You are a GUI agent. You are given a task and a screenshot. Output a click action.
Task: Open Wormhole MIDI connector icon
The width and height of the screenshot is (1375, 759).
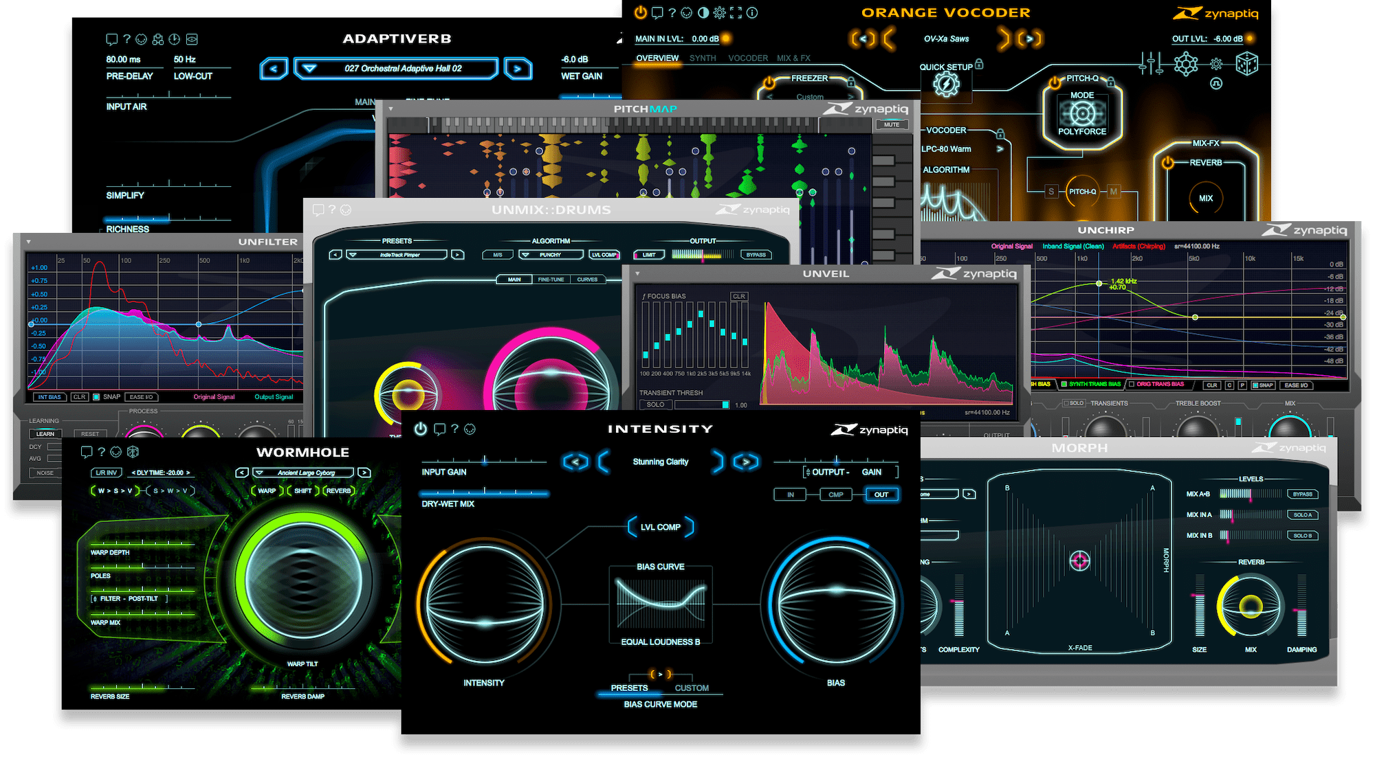tap(116, 452)
